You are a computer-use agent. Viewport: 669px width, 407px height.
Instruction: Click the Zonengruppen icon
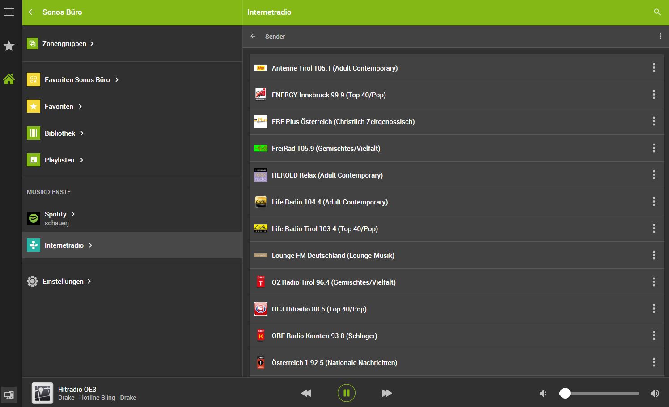(x=32, y=43)
